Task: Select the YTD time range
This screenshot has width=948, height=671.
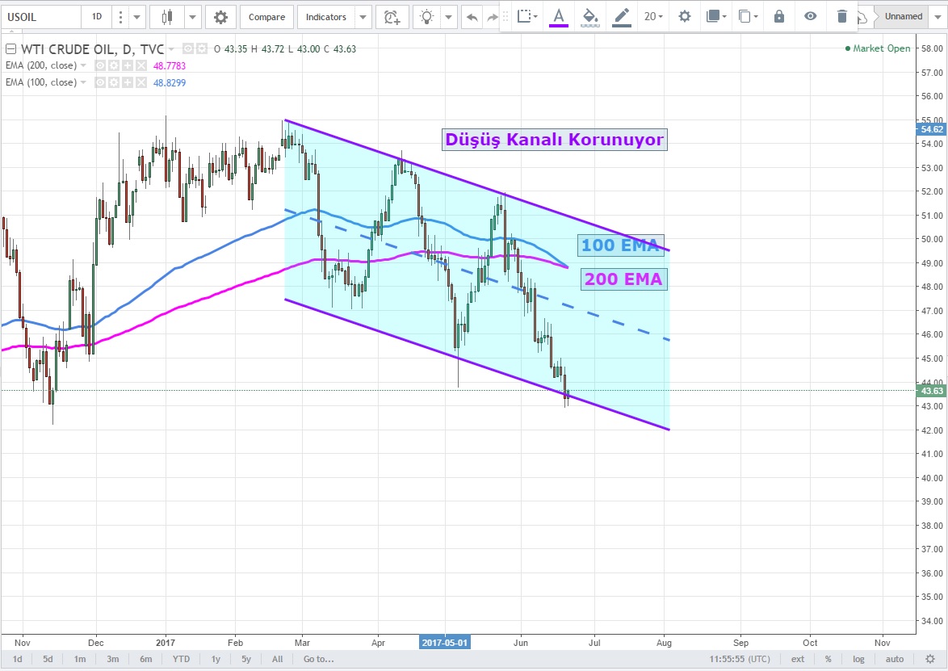Action: [x=179, y=659]
